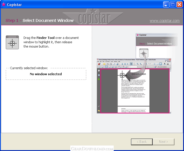Close the Copistar window
This screenshot has width=184, height=151.
tap(179, 5)
